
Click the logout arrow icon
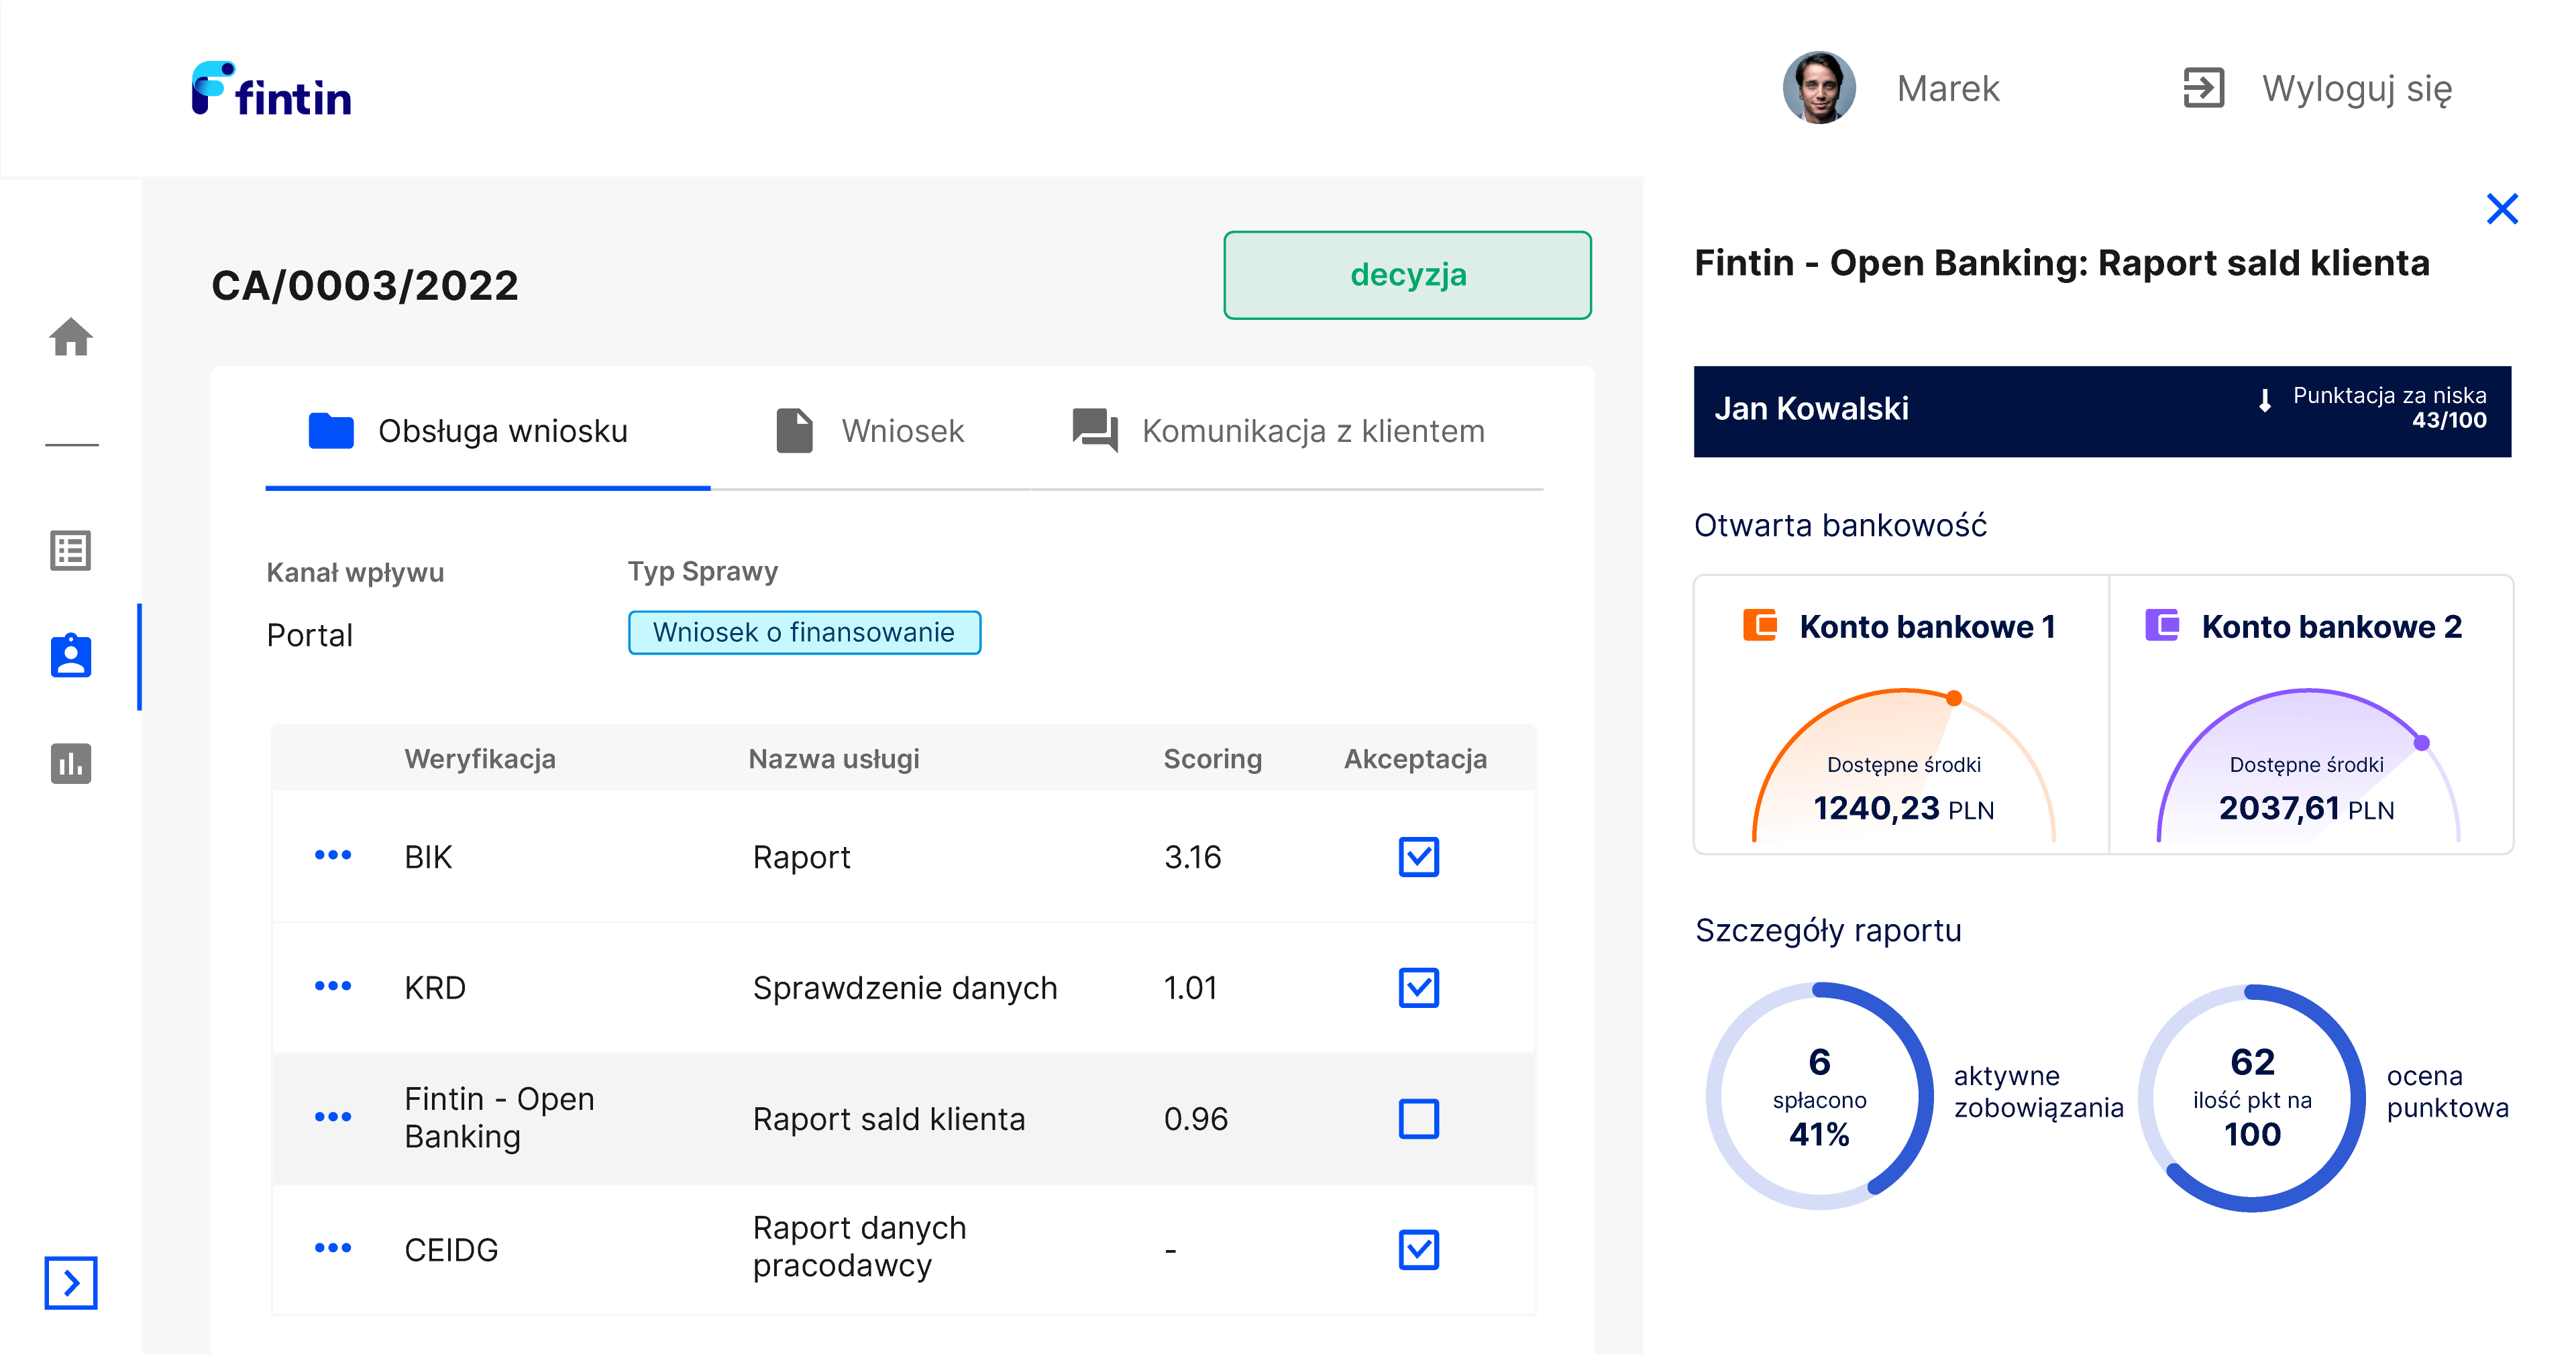pyautogui.click(x=2203, y=88)
